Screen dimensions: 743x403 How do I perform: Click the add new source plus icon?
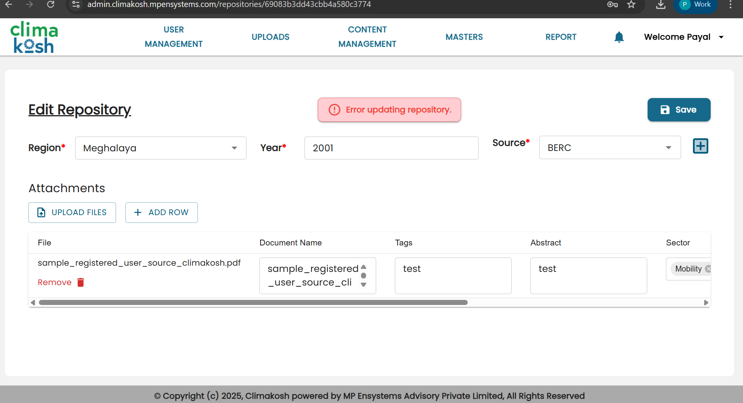(x=700, y=146)
